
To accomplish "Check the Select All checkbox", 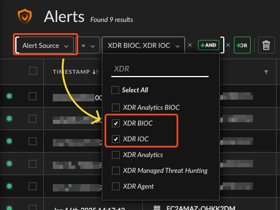I will coord(115,90).
